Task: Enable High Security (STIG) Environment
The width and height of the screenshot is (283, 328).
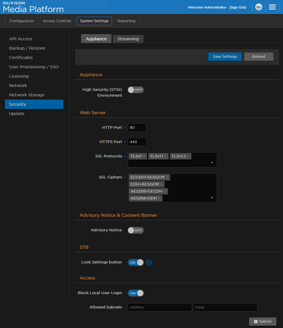Action: pyautogui.click(x=136, y=90)
